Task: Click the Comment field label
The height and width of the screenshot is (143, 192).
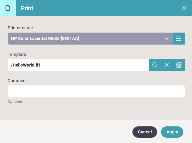Action: point(17,81)
